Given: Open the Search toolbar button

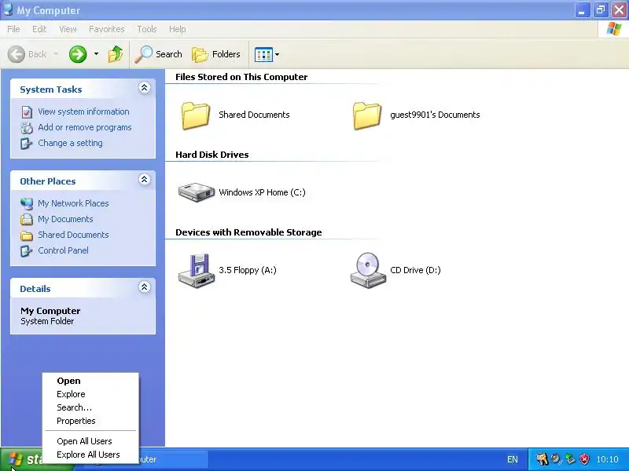Looking at the screenshot, I should 159,54.
